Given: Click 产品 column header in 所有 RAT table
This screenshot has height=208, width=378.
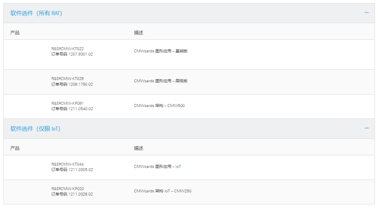Looking at the screenshot, I should [15, 33].
